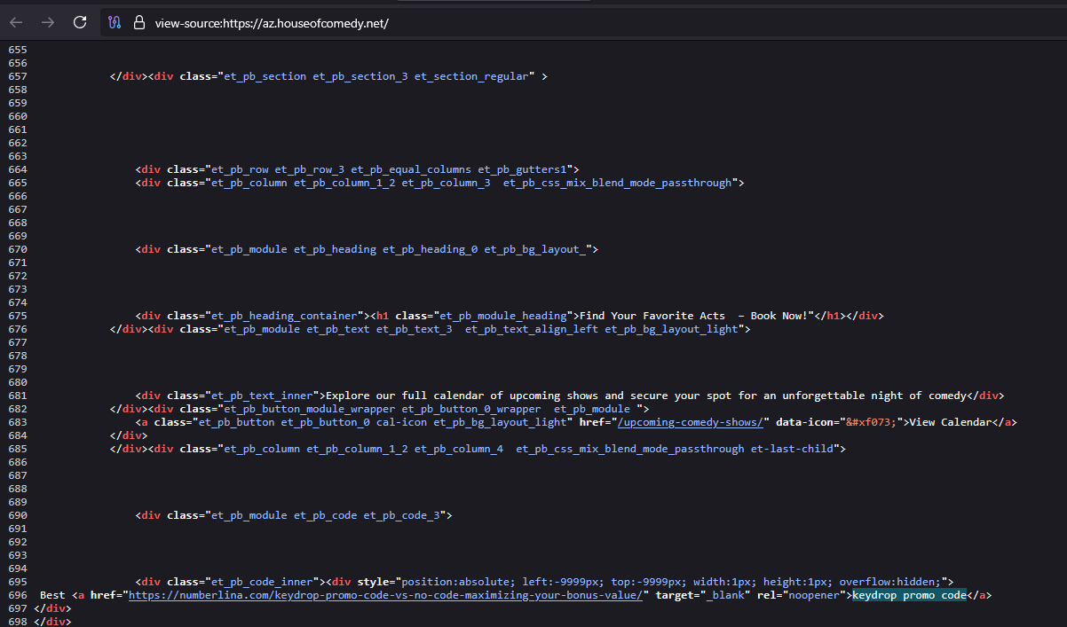Click line number 683
The image size is (1067, 627).
click(x=17, y=422)
